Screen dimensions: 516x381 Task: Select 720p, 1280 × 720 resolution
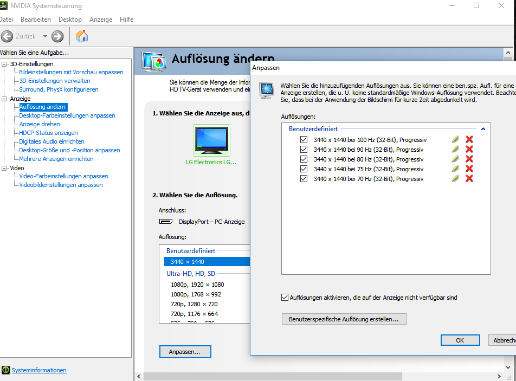point(194,304)
